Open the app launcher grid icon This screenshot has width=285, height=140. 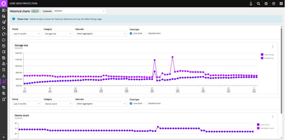tap(281, 4)
